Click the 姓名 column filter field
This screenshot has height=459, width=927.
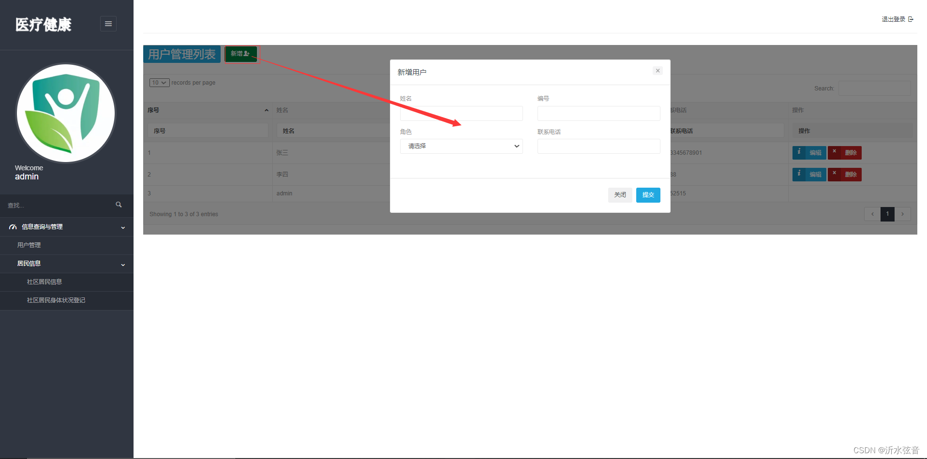tap(334, 131)
